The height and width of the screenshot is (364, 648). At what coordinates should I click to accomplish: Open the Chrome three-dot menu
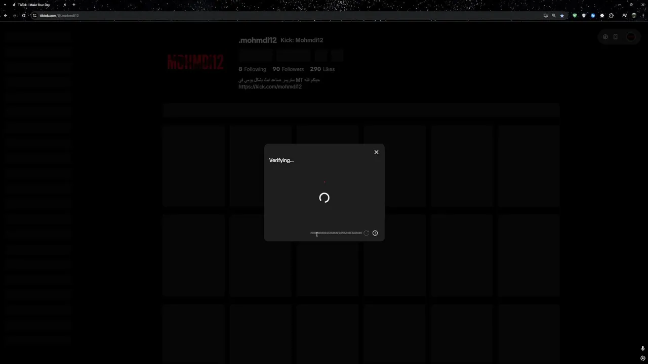coord(643,16)
